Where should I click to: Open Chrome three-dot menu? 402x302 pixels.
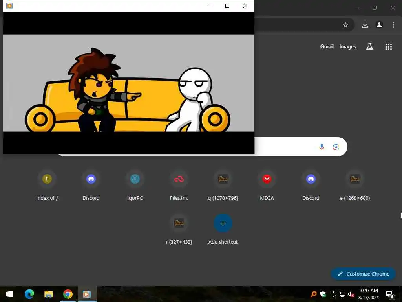(393, 25)
